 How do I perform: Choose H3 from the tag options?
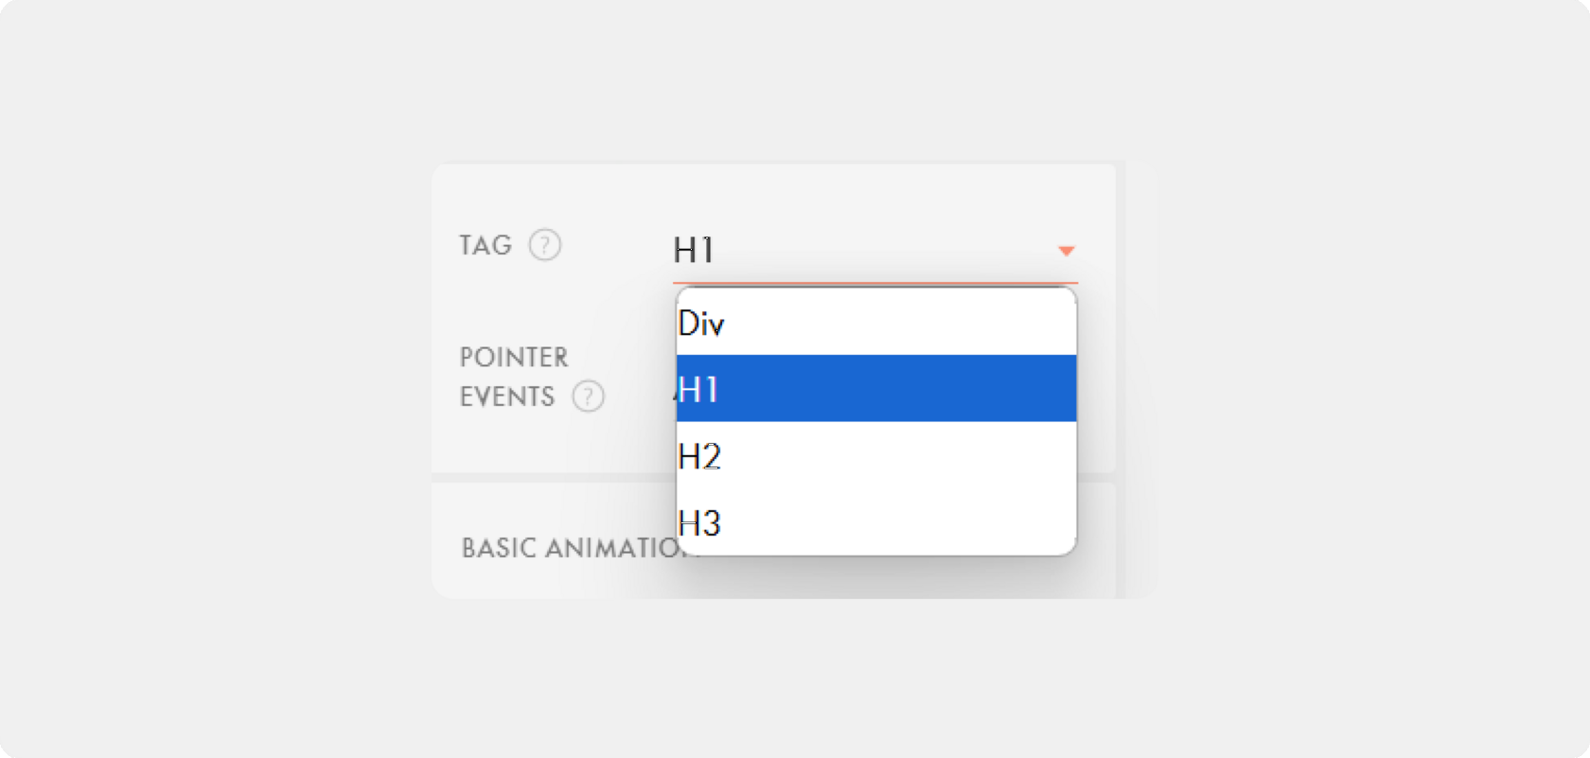(x=876, y=521)
